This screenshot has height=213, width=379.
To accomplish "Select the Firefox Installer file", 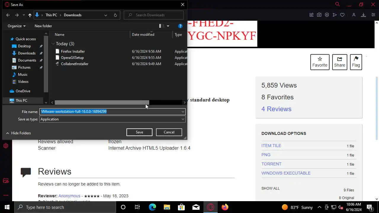I will (73, 51).
